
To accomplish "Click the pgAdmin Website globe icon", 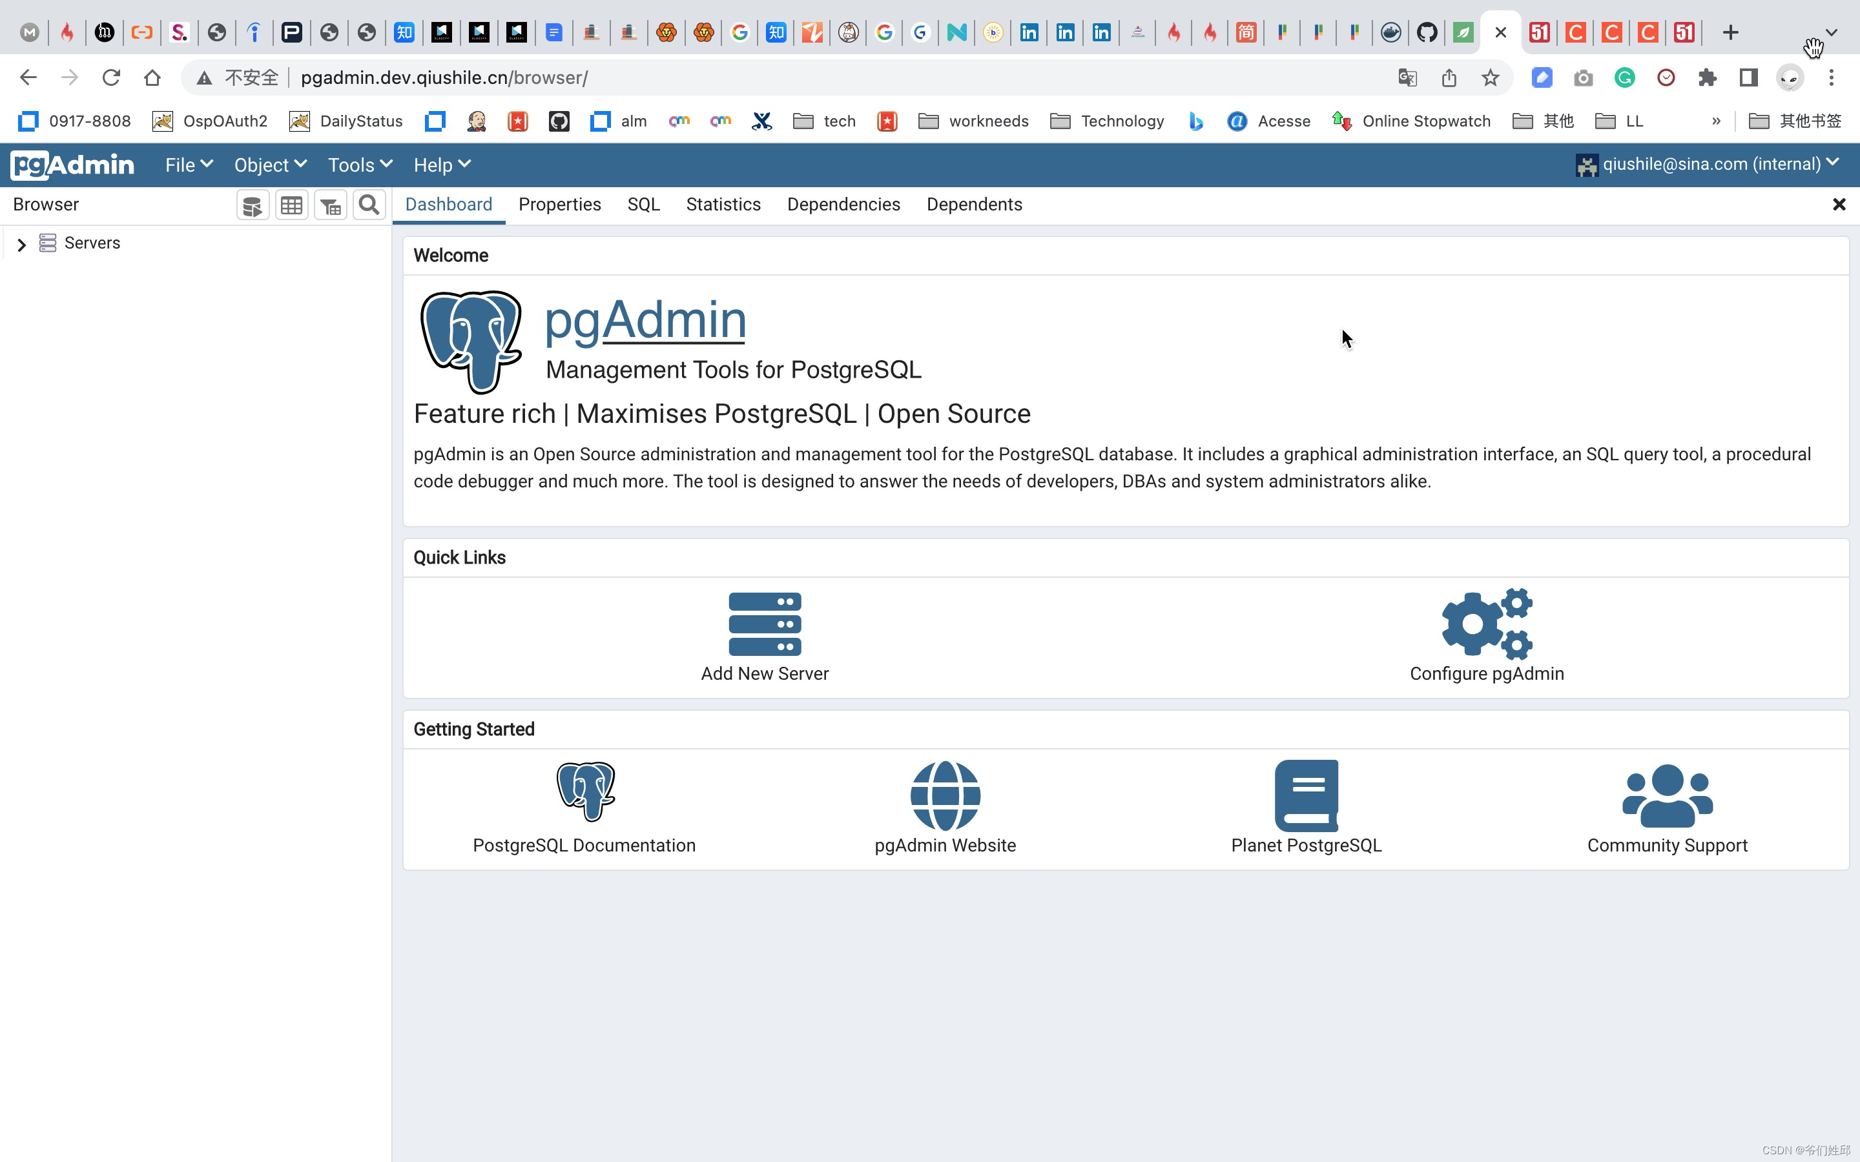I will click(x=945, y=795).
